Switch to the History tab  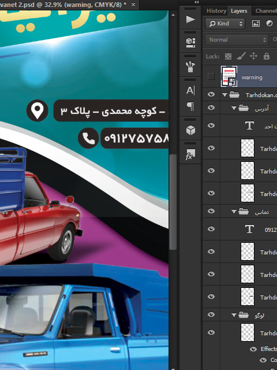(216, 11)
